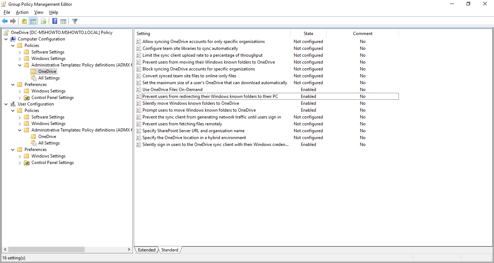
Task: Click scroll left arrow in tree pane
Action: pos(5,250)
